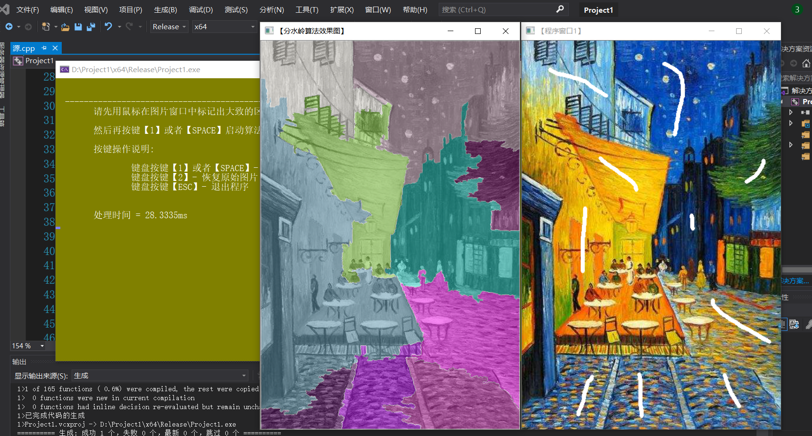Open the 编辑(E) menu
812x436 pixels.
point(61,9)
